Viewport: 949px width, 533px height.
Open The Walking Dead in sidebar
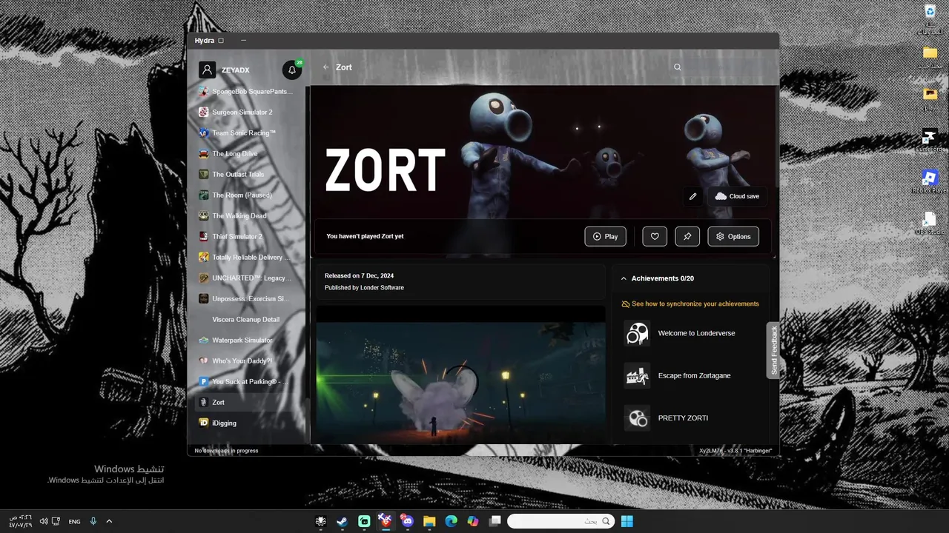[x=248, y=215]
